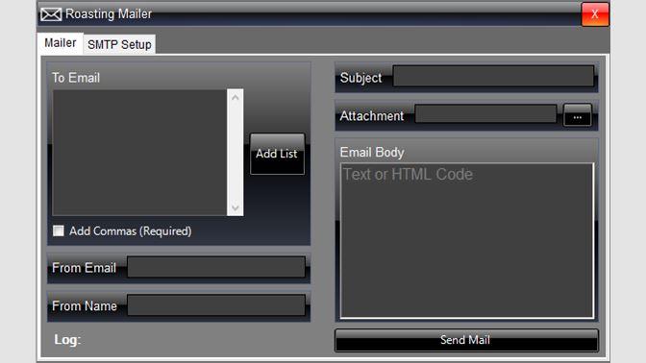Click the Add List button
This screenshot has height=363, width=646.
pos(277,154)
